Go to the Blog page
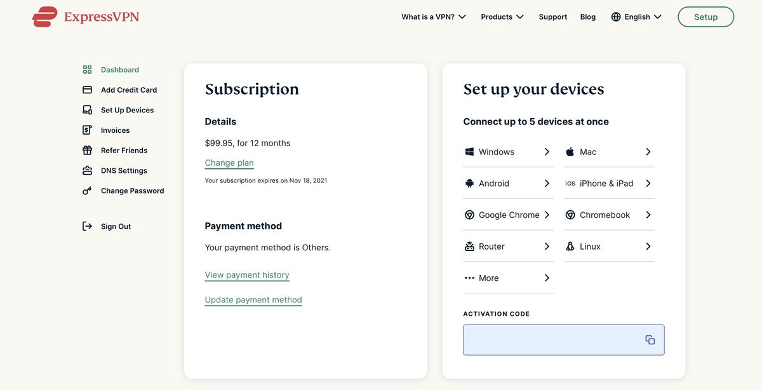This screenshot has width=762, height=390. coord(588,17)
